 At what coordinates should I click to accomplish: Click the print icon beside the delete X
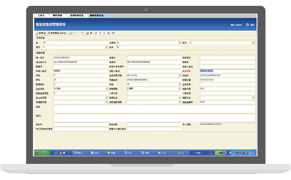tap(87, 33)
